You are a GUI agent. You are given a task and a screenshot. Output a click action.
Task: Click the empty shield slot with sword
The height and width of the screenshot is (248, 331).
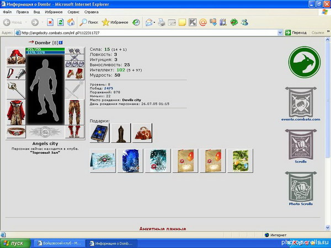click(x=74, y=90)
